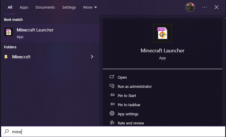Choose Pin to Start
The image size is (226, 137).
[x=127, y=96]
